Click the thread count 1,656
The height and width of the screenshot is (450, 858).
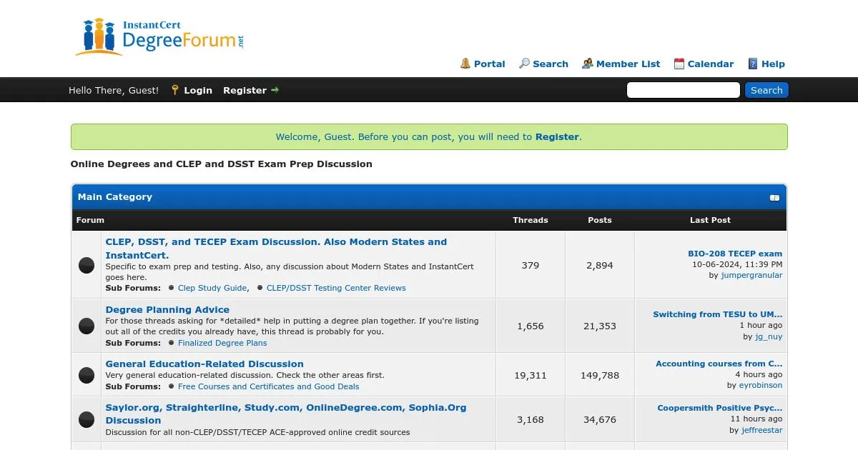coord(531,326)
